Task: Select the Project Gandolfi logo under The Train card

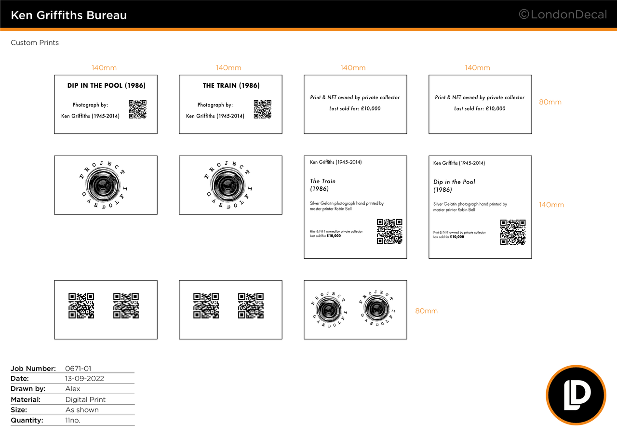Action: (228, 185)
